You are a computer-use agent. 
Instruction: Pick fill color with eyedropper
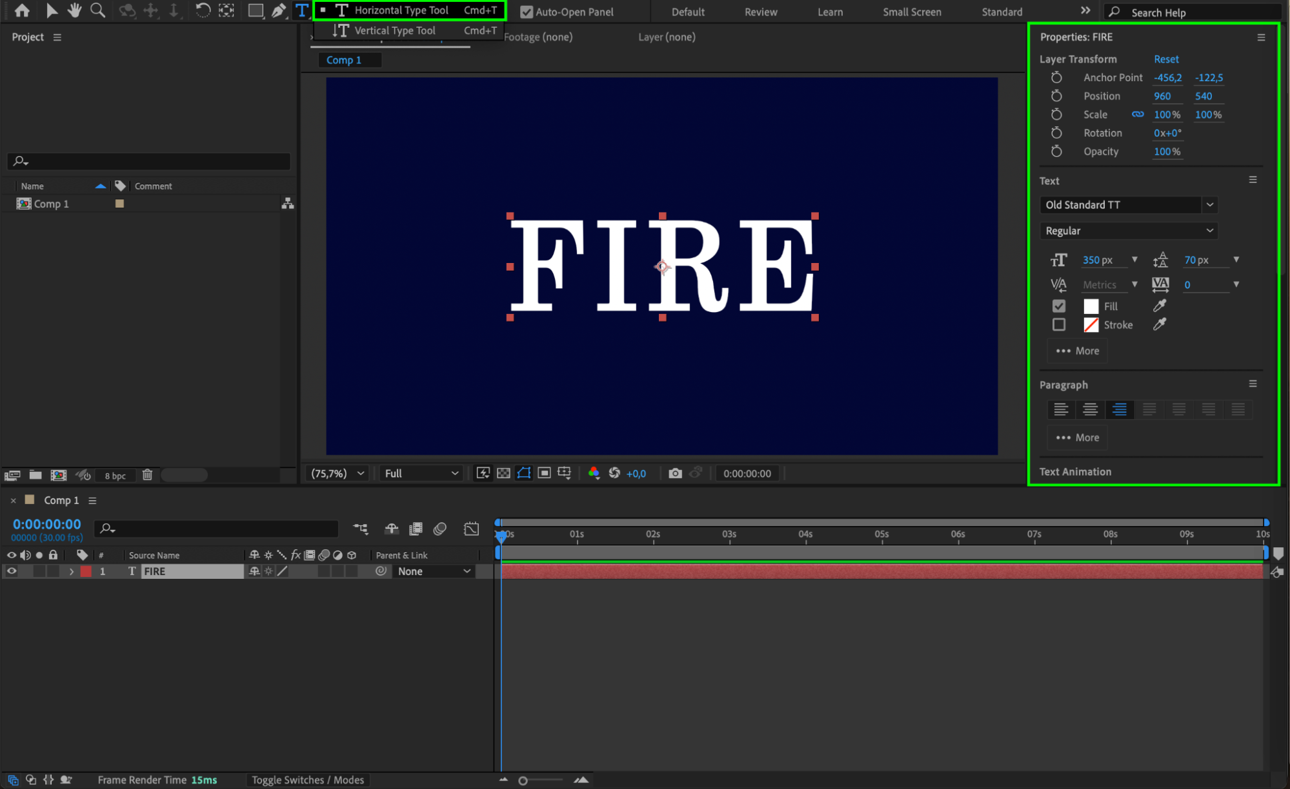coord(1160,306)
